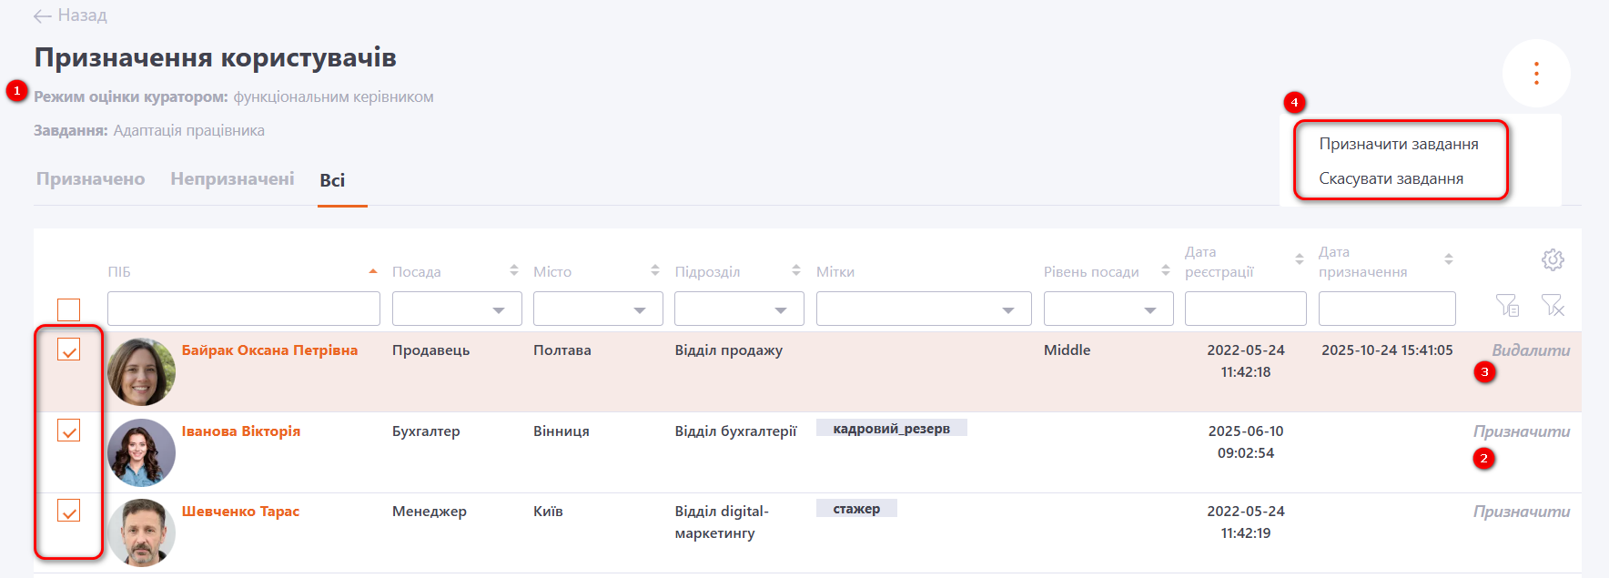1609x578 pixels.
Task: Open Шевченко Тарас profile photo
Action: coord(141,532)
